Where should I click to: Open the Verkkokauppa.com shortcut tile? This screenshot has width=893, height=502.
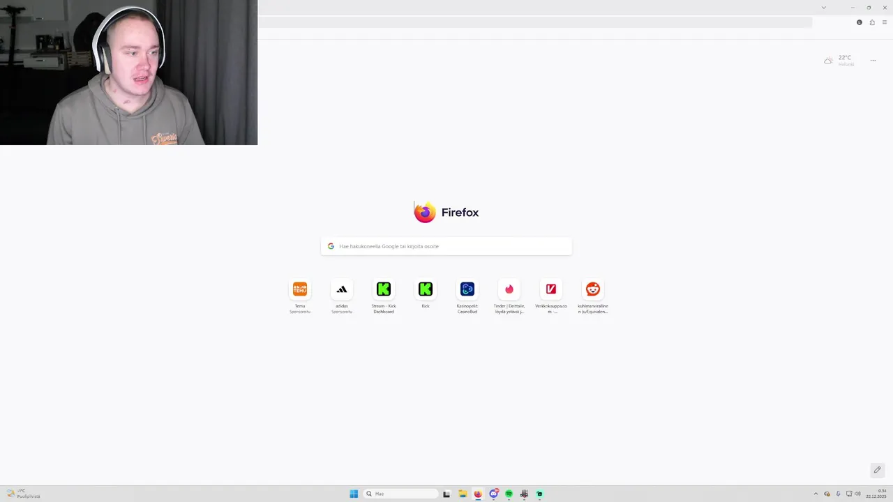[x=551, y=296]
